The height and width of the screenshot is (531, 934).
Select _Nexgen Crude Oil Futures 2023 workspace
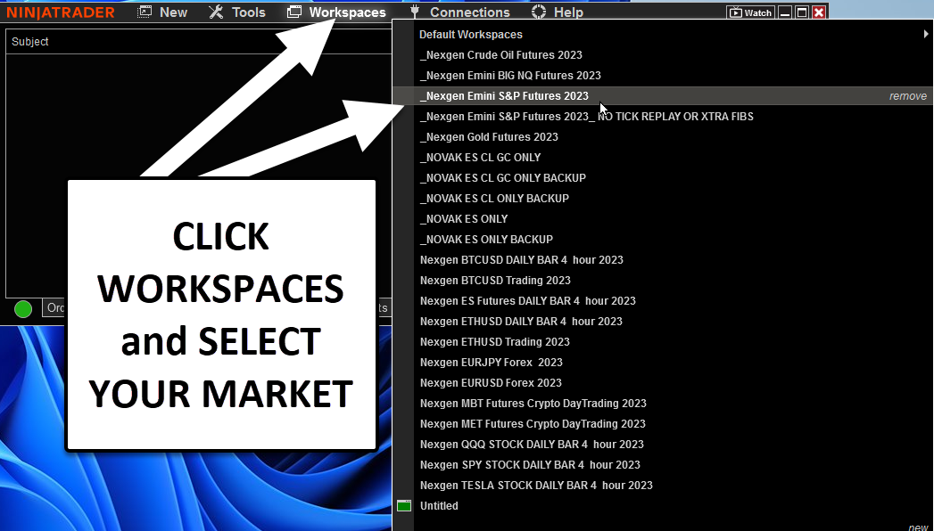click(x=500, y=55)
